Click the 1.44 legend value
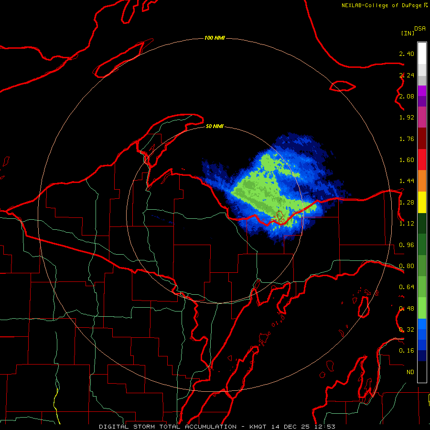Image resolution: width=430 pixels, height=430 pixels. click(407, 181)
